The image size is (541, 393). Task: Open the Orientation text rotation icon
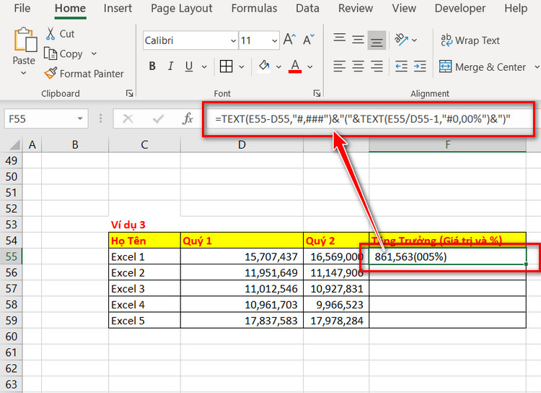click(x=401, y=40)
